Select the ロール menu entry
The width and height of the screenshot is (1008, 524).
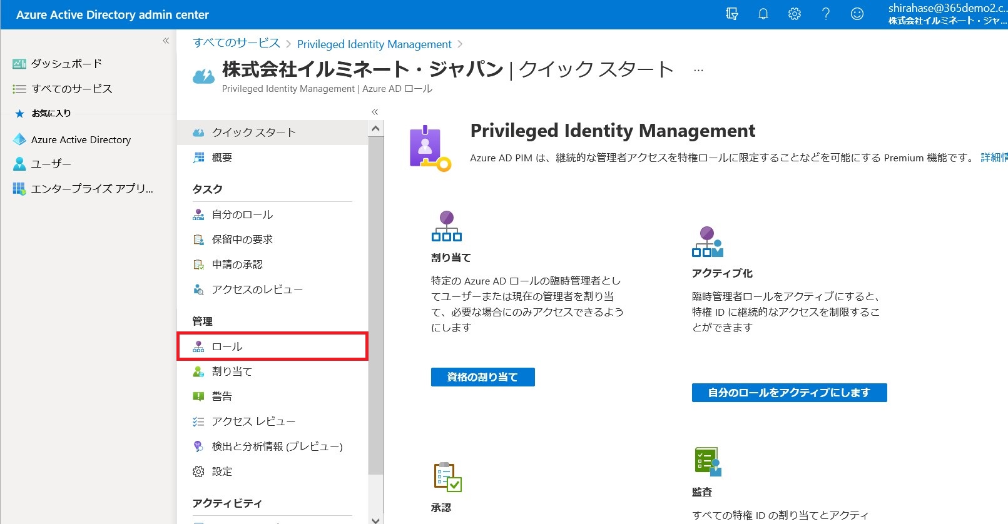[272, 346]
